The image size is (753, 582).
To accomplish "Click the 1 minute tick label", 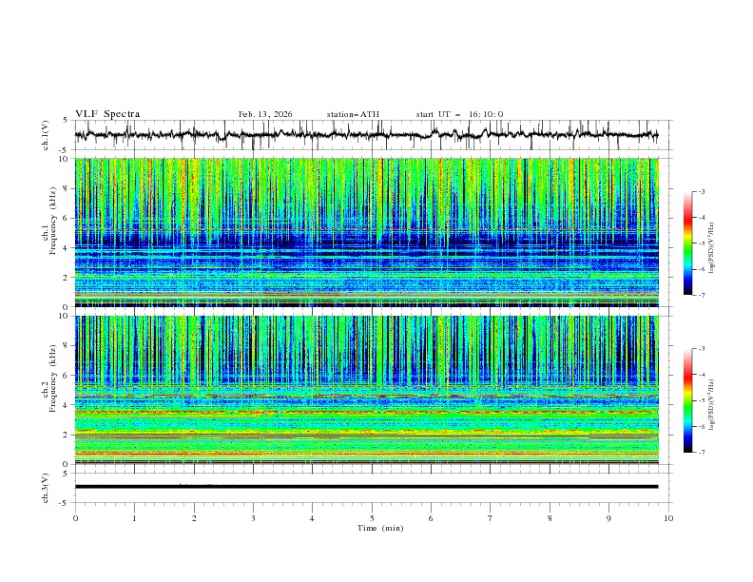I will 134,518.
